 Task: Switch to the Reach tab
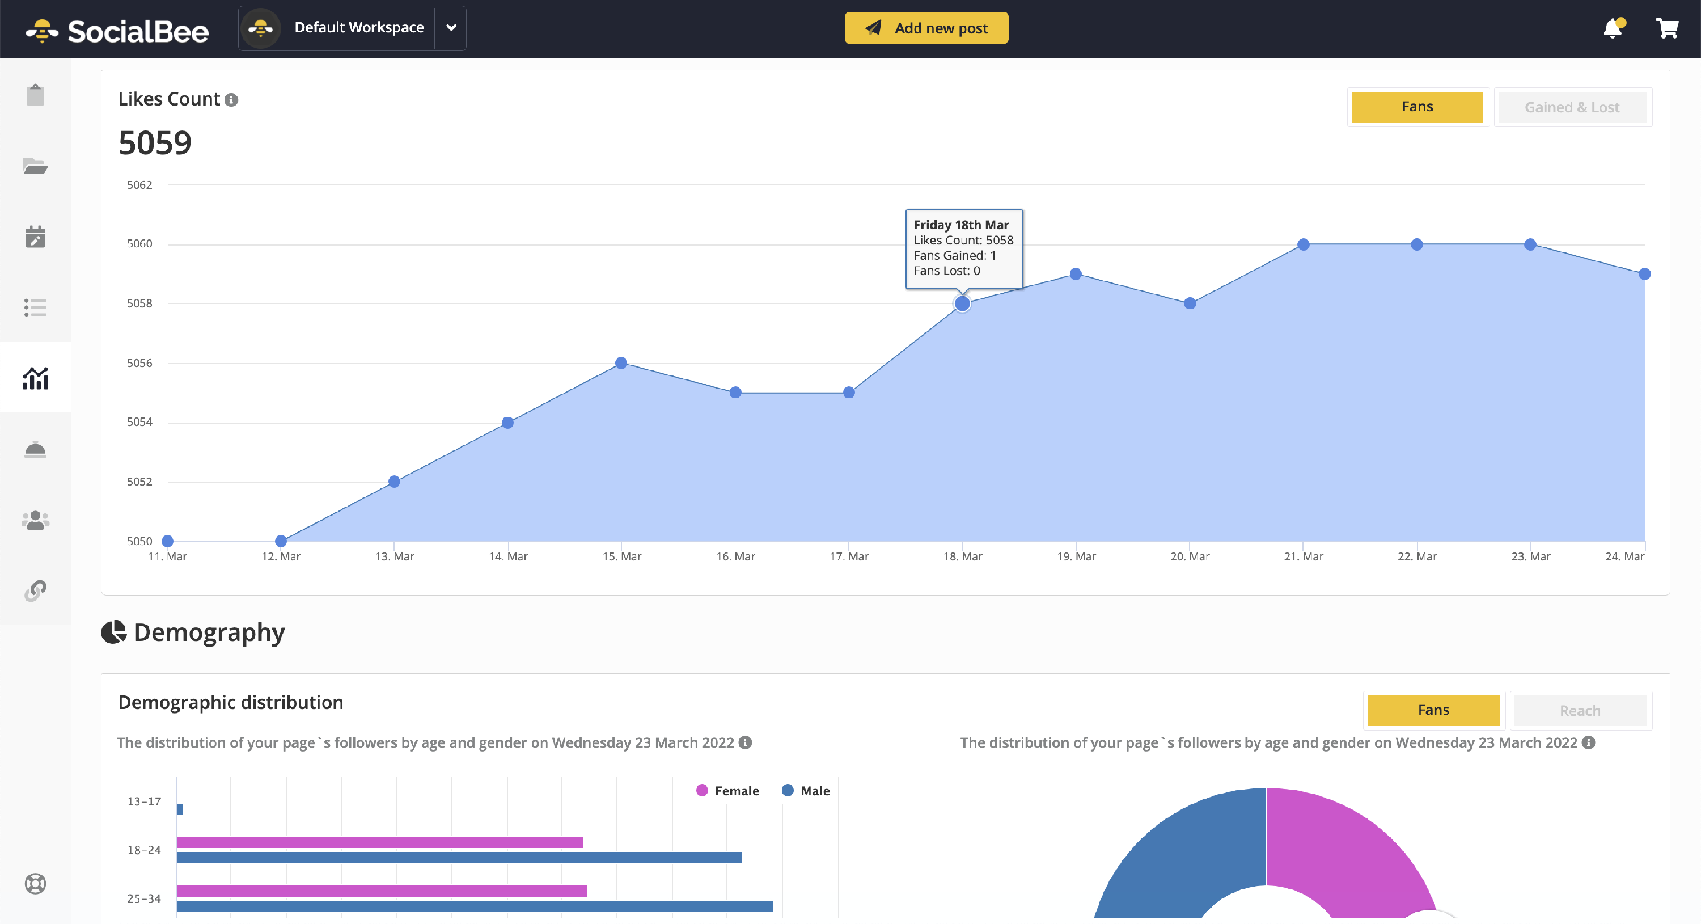1580,711
